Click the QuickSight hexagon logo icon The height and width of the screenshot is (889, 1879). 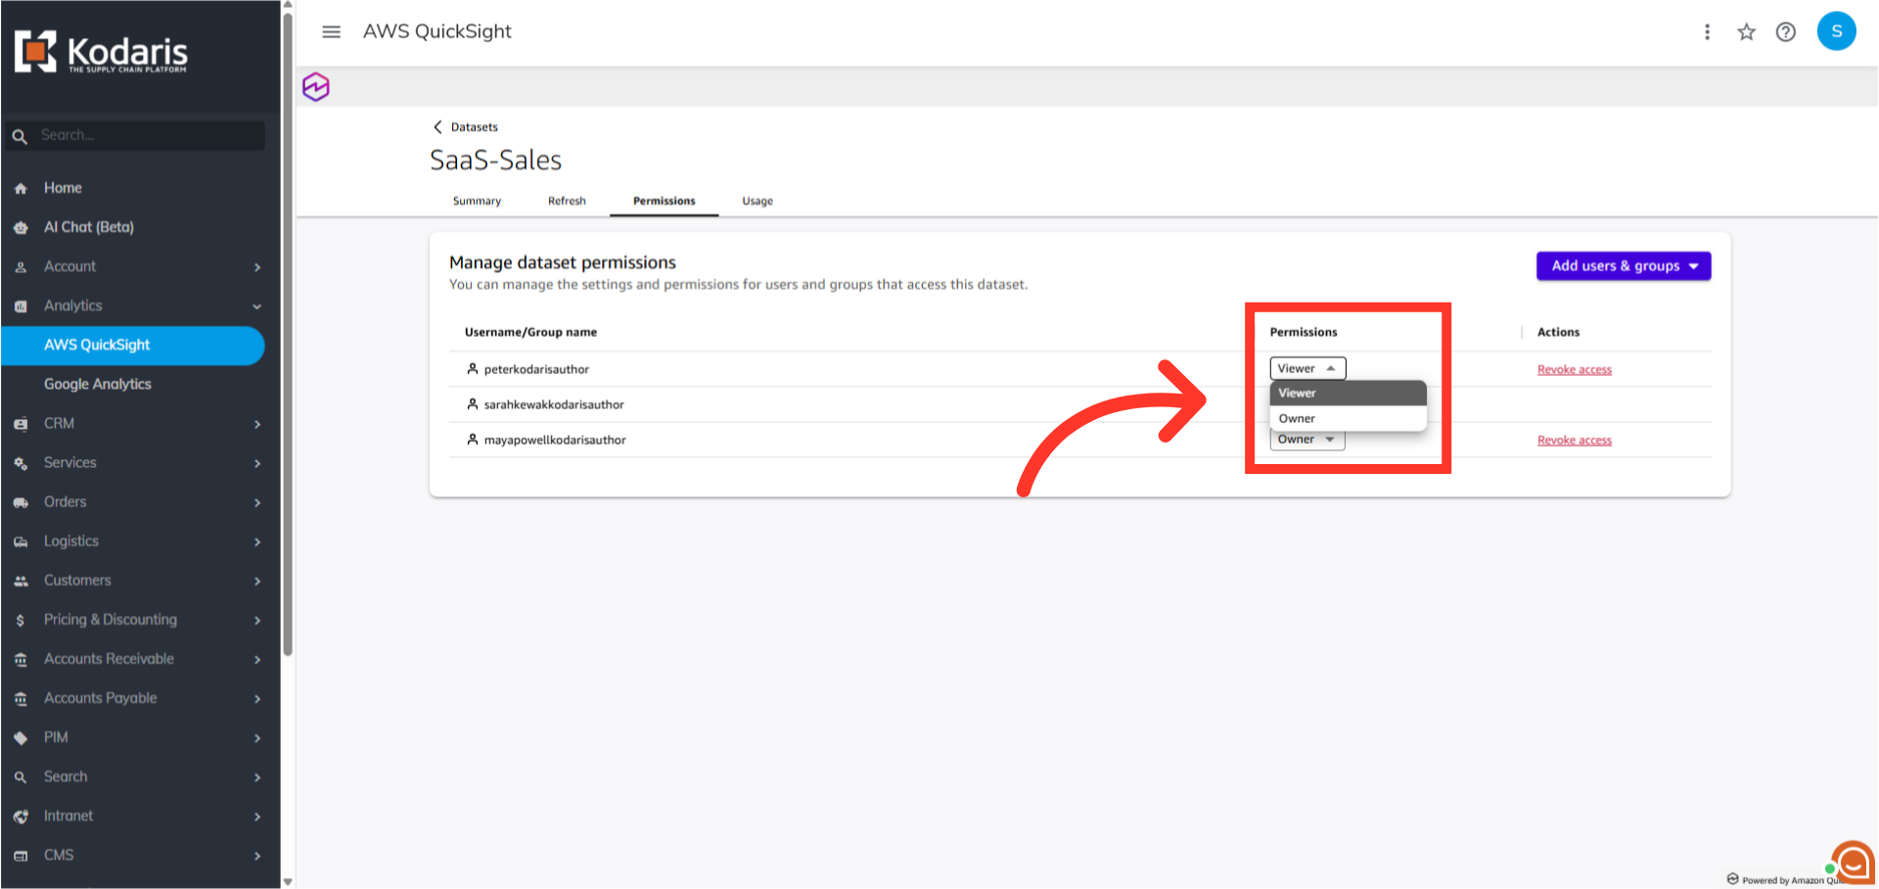pyautogui.click(x=316, y=87)
